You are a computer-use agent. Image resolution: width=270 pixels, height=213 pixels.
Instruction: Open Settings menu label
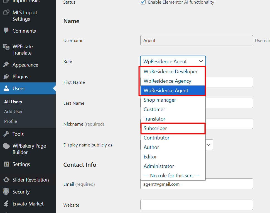[21, 164]
